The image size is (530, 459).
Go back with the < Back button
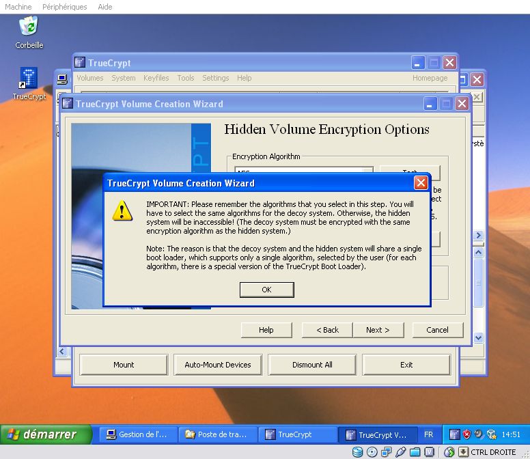327,330
